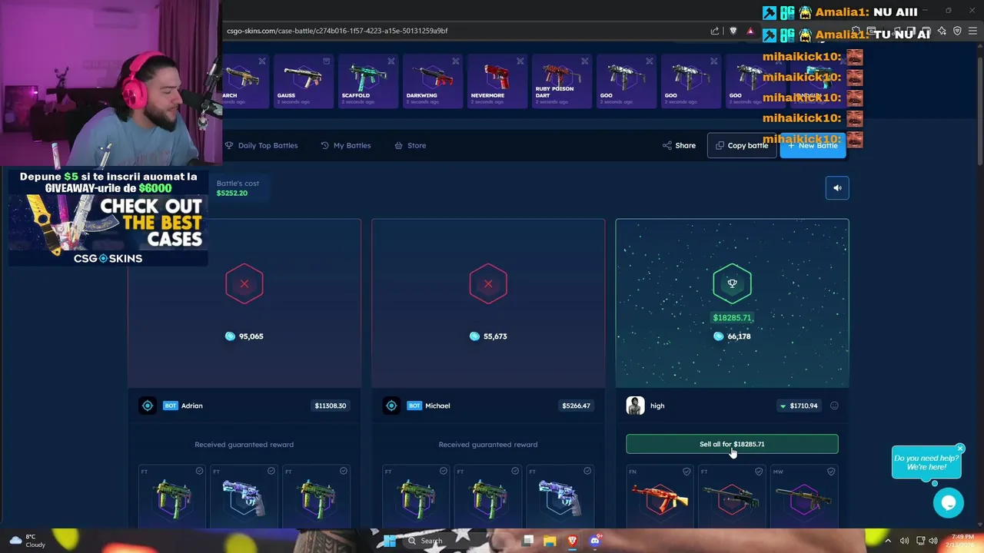The width and height of the screenshot is (984, 553).
Task: Click high's 66,178 coin score
Action: (732, 336)
